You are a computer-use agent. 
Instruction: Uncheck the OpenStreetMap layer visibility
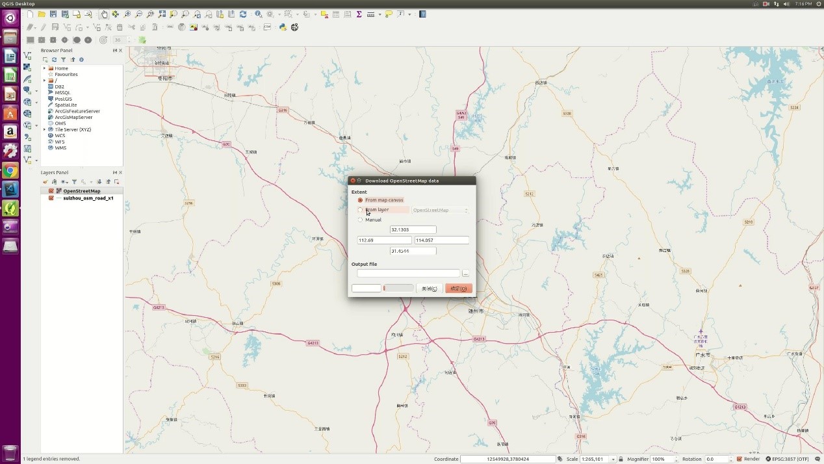pyautogui.click(x=51, y=191)
